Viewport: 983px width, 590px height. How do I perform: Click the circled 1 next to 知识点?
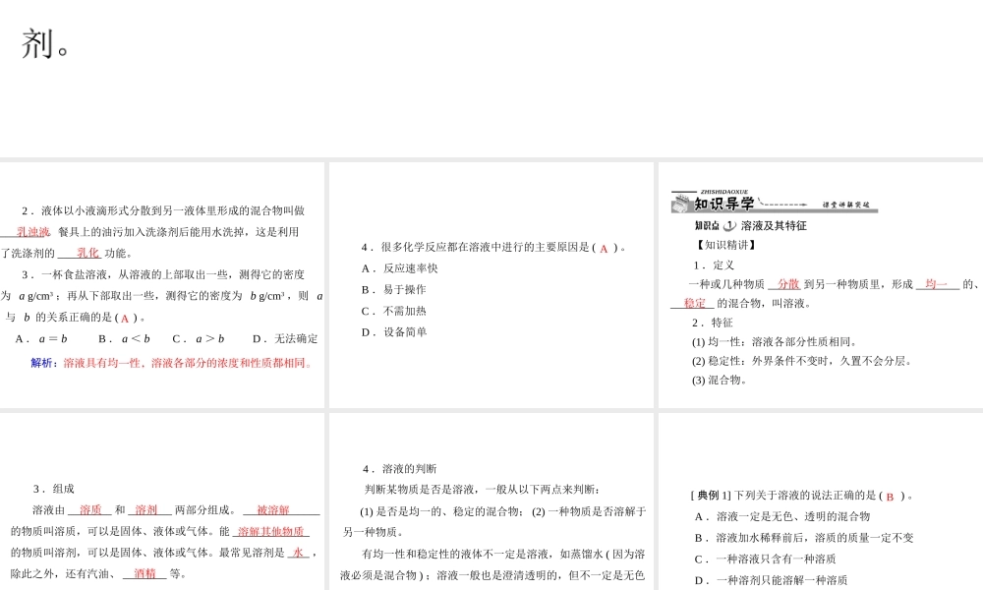pyautogui.click(x=729, y=226)
